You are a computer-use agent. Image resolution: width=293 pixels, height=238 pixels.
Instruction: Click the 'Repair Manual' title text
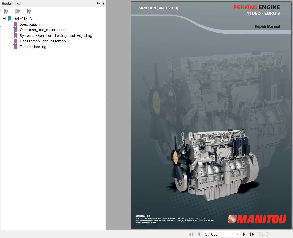point(267,26)
